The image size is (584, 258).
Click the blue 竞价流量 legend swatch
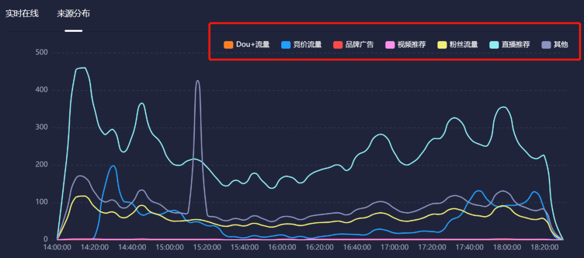coord(286,45)
